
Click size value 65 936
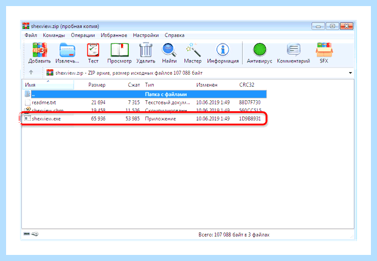98,118
